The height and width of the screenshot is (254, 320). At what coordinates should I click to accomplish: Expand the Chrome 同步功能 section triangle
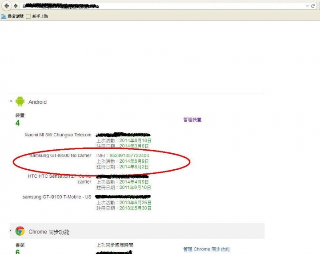tap(10, 231)
